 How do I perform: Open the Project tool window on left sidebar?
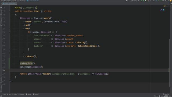(1, 6)
